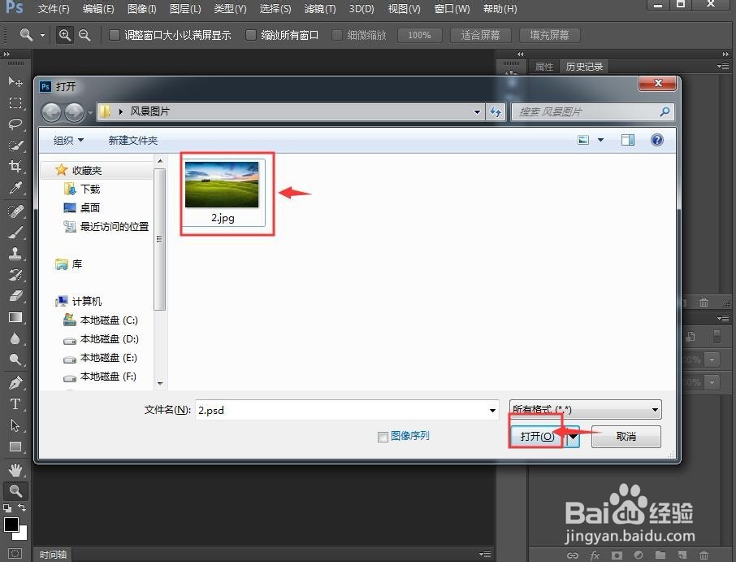
Task: Click the Fill Screen button
Action: tap(549, 35)
